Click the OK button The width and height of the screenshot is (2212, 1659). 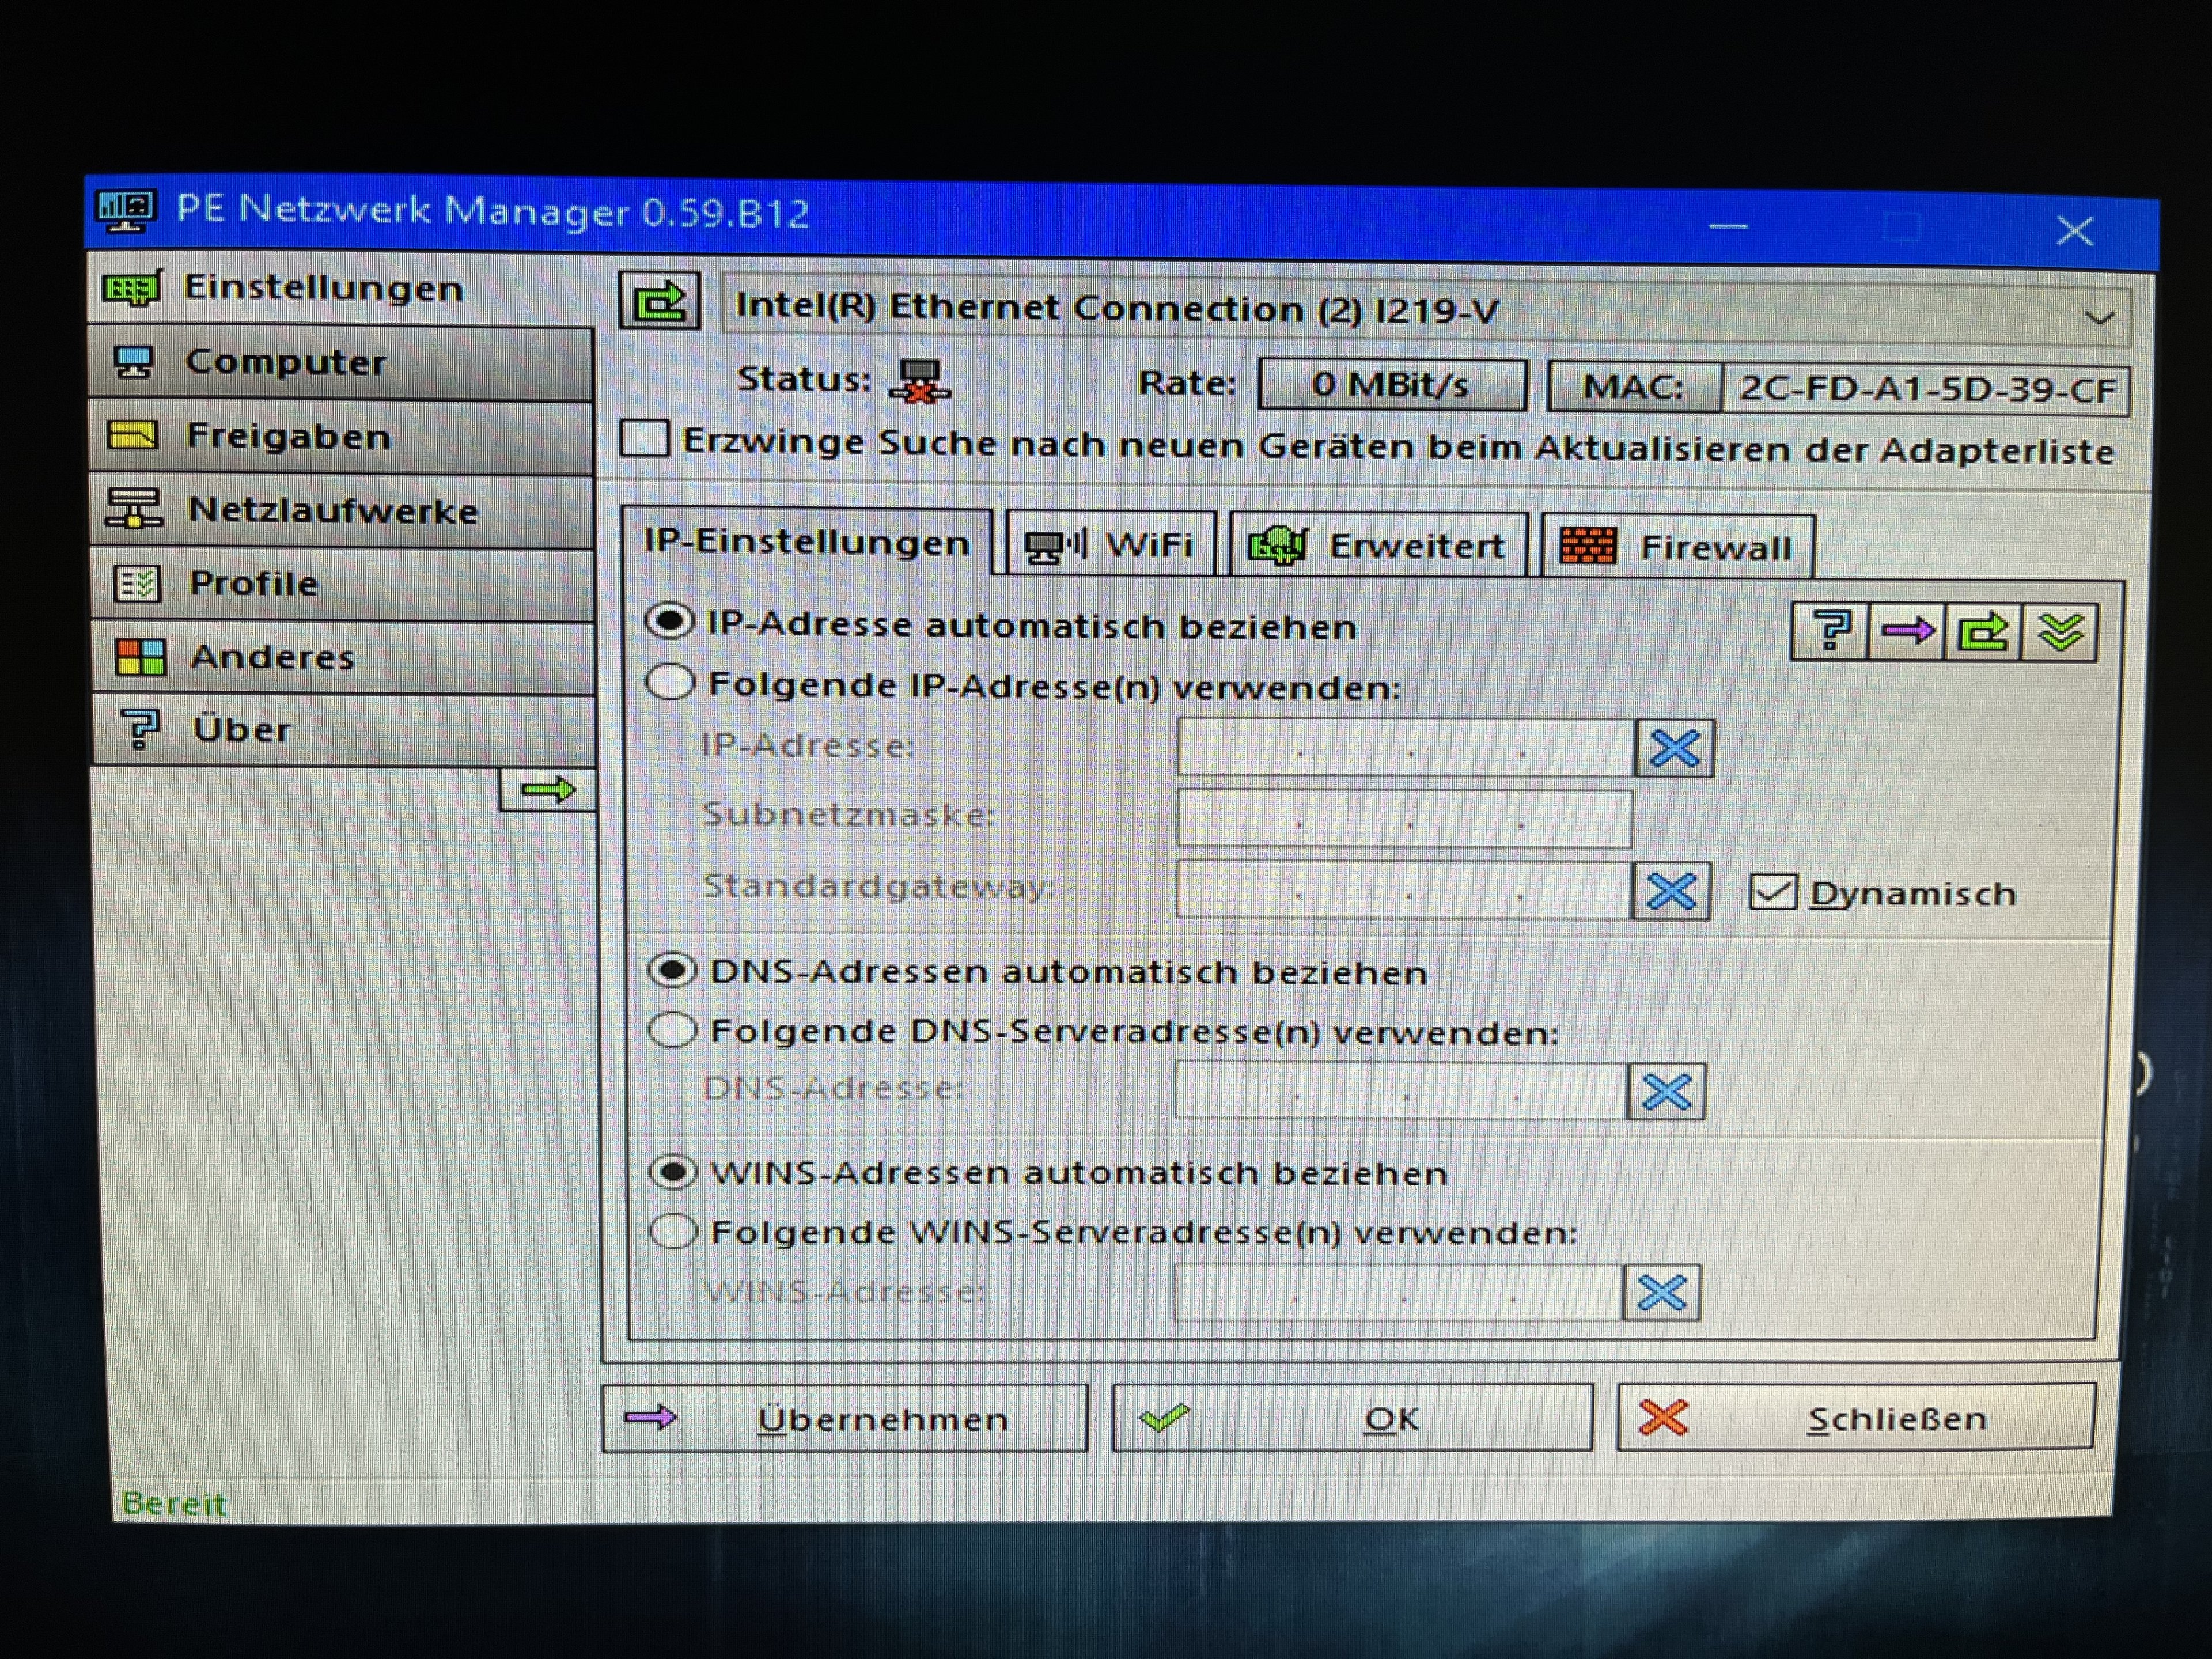pos(1352,1418)
